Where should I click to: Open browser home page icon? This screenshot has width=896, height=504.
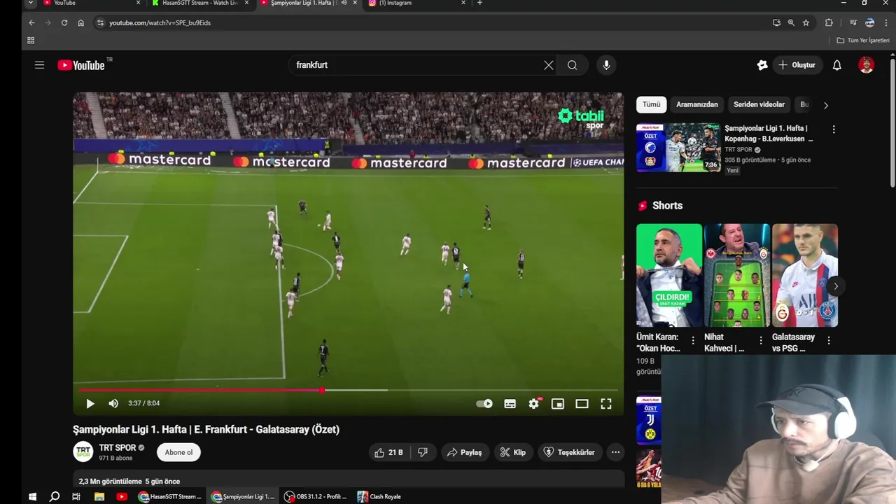pyautogui.click(x=80, y=22)
